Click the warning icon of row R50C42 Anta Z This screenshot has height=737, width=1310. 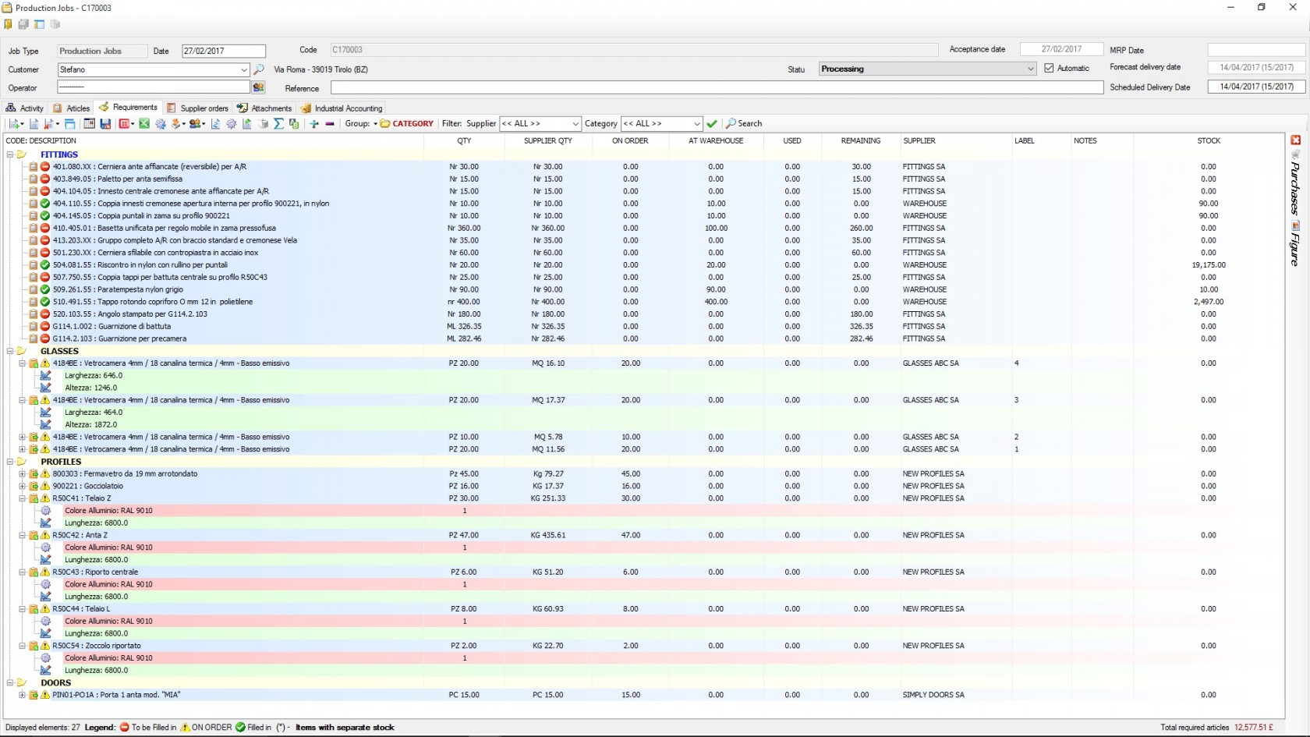point(45,536)
